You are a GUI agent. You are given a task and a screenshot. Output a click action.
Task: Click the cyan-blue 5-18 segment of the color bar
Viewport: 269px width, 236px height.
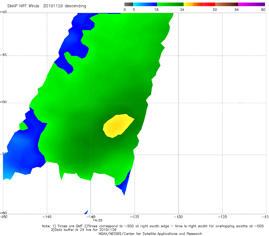(x=145, y=4)
